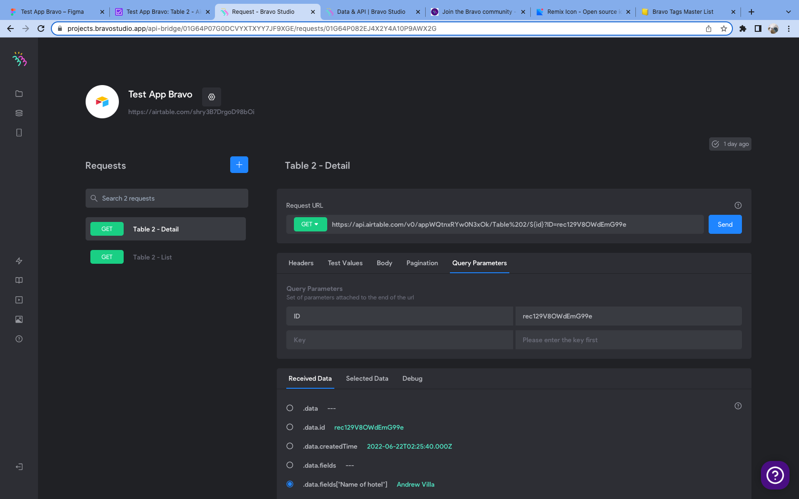
Task: Switch to the Selected Data tab
Action: coord(367,379)
